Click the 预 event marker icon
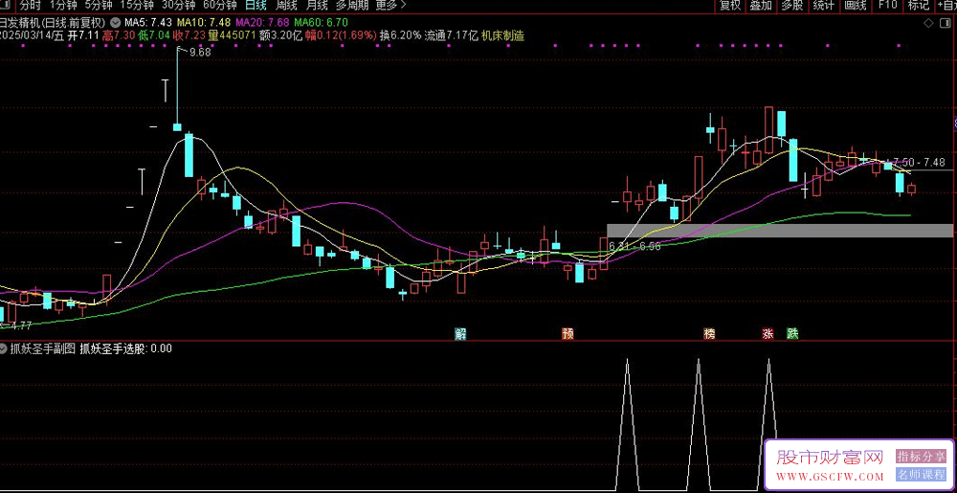The image size is (957, 493). (568, 334)
